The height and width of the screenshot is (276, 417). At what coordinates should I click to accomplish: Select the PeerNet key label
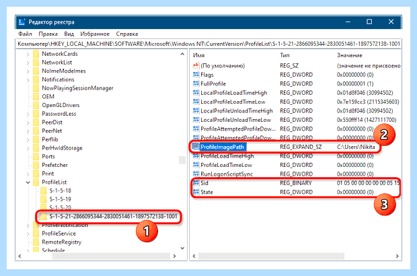pos(52,131)
